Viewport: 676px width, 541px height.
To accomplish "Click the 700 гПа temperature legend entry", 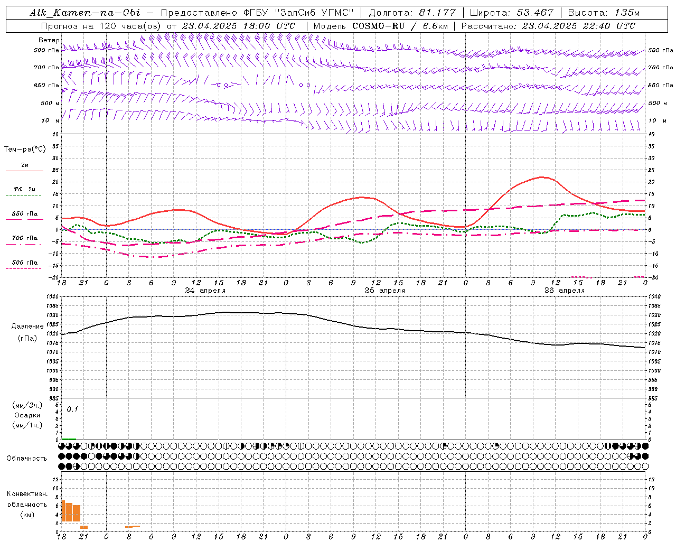I will pyautogui.click(x=25, y=238).
